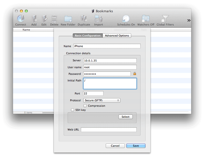
Task: Add a new bookmark via Add icon
Action: (x=34, y=19)
